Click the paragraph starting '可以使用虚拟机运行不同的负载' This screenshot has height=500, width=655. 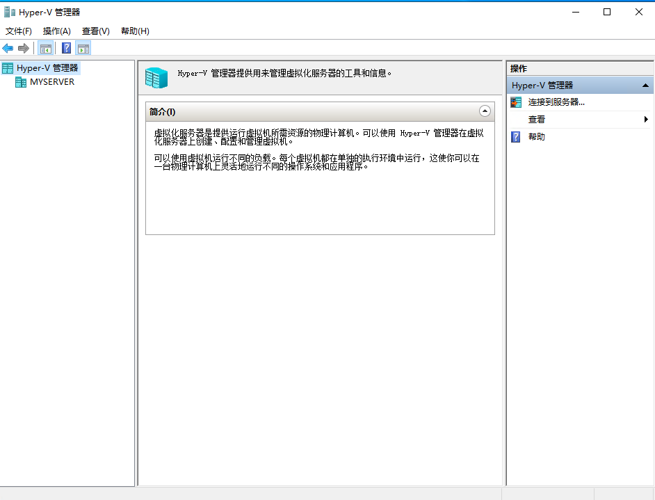[x=316, y=162]
